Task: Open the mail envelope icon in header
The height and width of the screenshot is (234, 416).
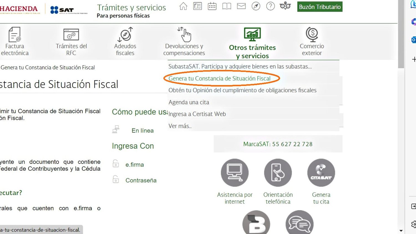Action: tap(241, 6)
